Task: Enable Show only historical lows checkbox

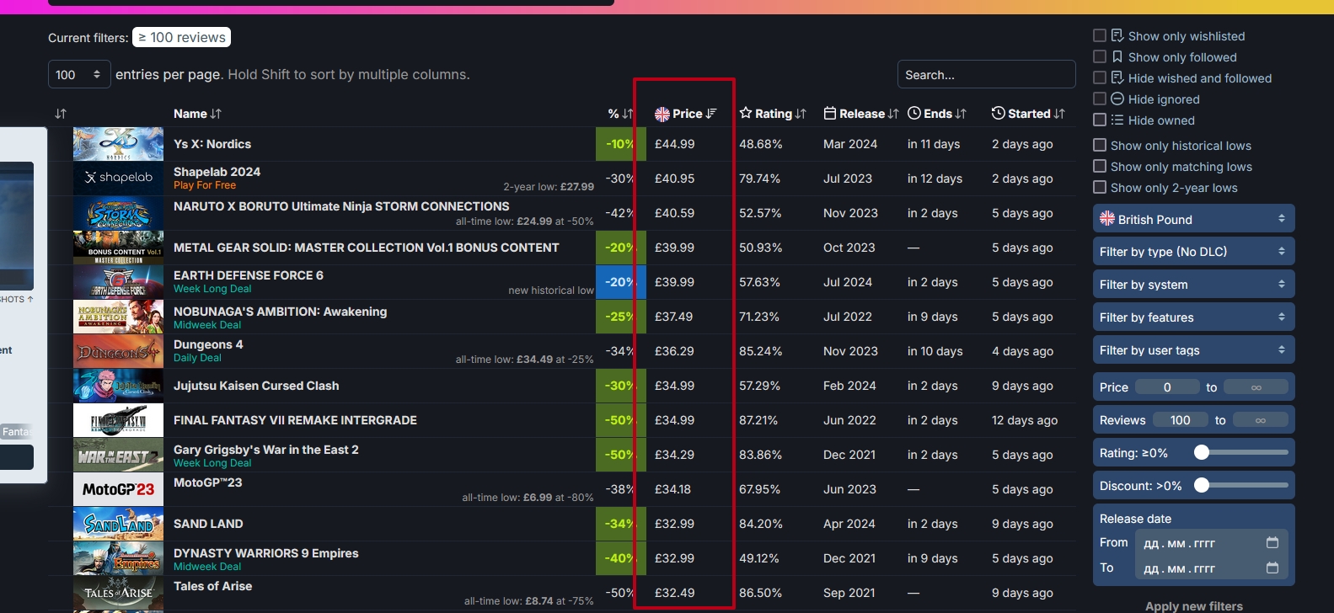Action: click(x=1100, y=145)
